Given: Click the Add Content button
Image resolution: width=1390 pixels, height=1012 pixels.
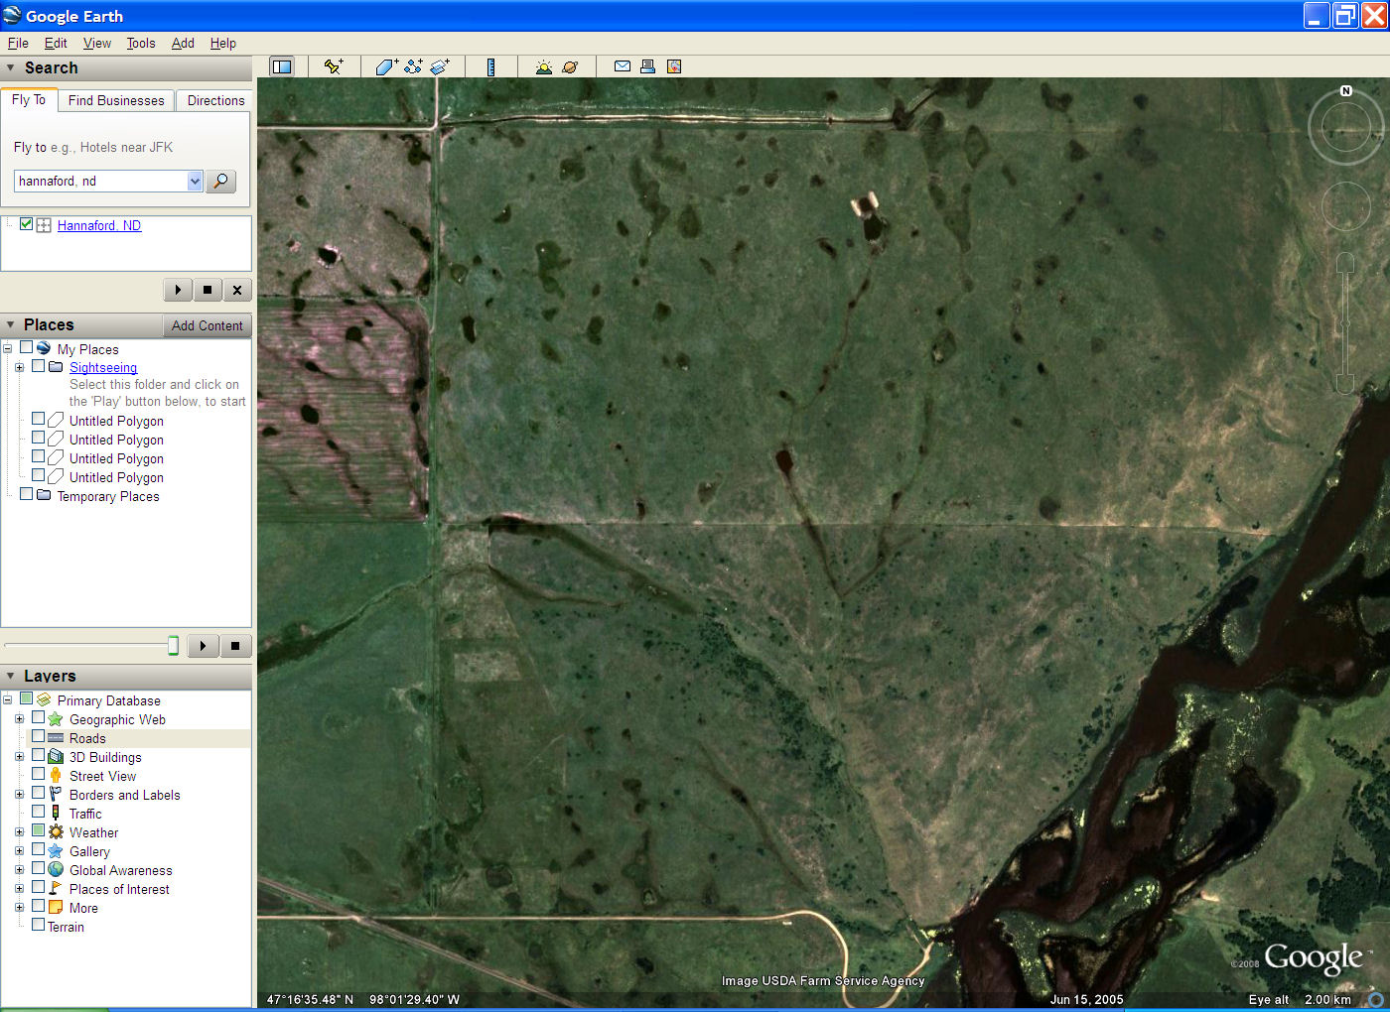Looking at the screenshot, I should point(207,325).
